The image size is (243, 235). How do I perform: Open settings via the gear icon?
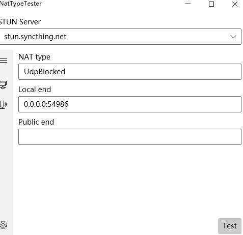4,225
